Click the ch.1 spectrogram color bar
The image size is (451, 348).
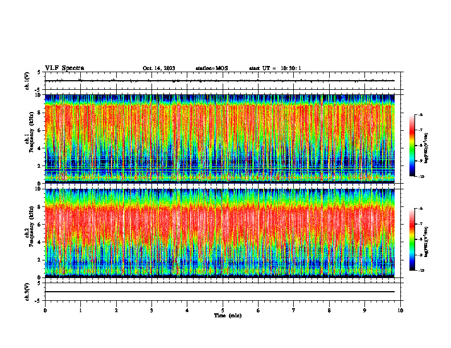[412, 146]
